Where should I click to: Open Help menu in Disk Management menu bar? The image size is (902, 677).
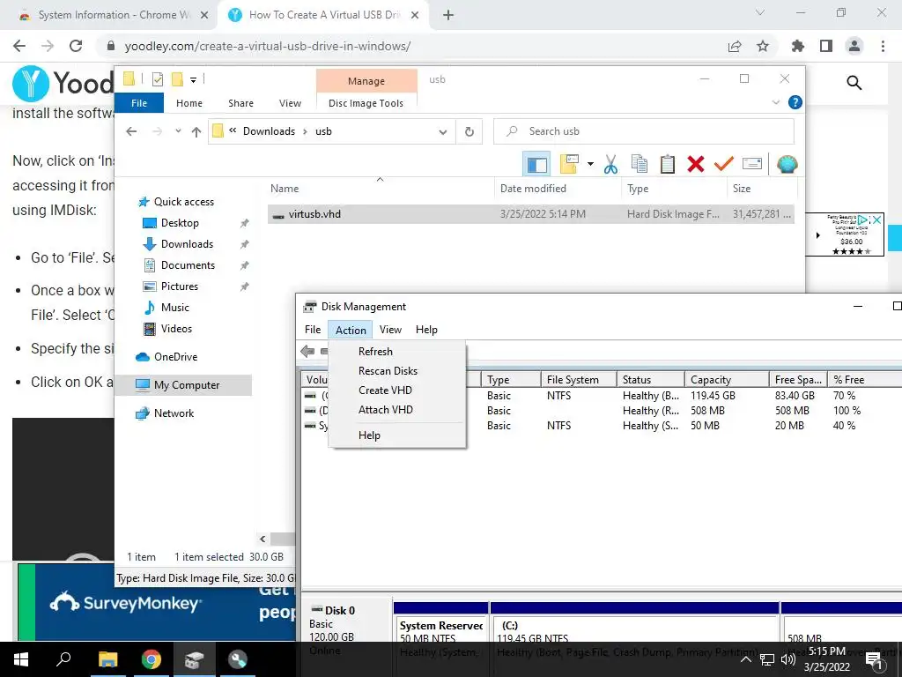pyautogui.click(x=426, y=330)
